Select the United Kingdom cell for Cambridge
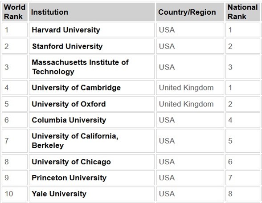Screen dimensions: 262x203 point(190,88)
